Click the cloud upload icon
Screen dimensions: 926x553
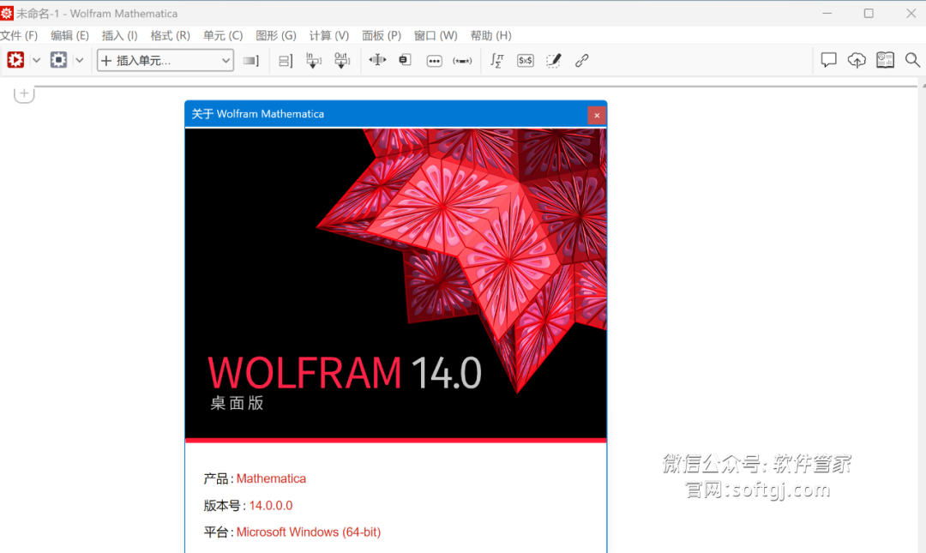pos(857,60)
